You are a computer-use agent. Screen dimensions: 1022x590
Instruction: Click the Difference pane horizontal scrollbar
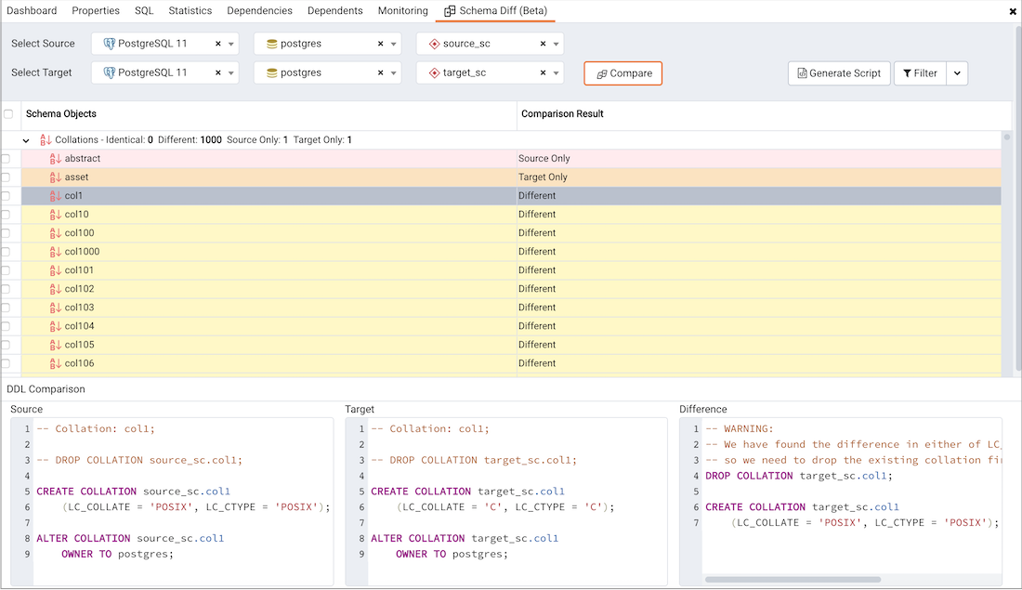[793, 580]
